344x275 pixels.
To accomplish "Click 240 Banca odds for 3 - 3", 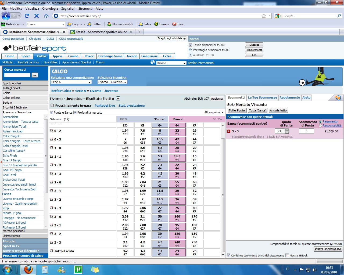I will coord(177,244).
